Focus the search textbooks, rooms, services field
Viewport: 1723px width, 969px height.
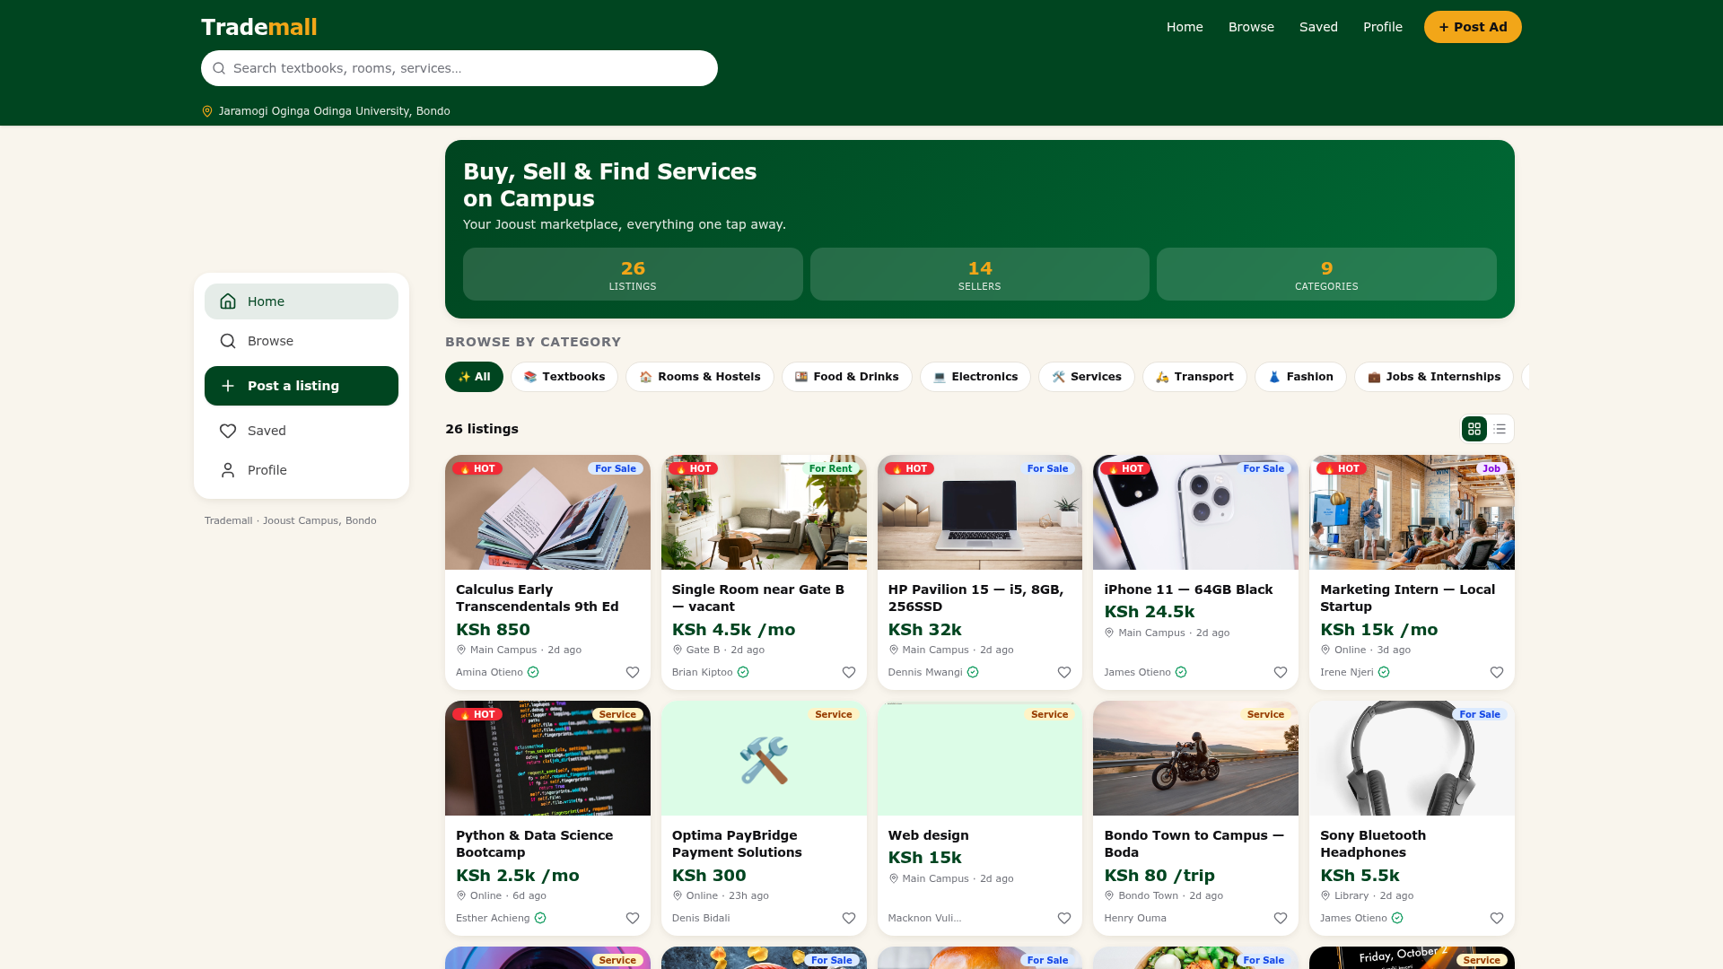(459, 68)
